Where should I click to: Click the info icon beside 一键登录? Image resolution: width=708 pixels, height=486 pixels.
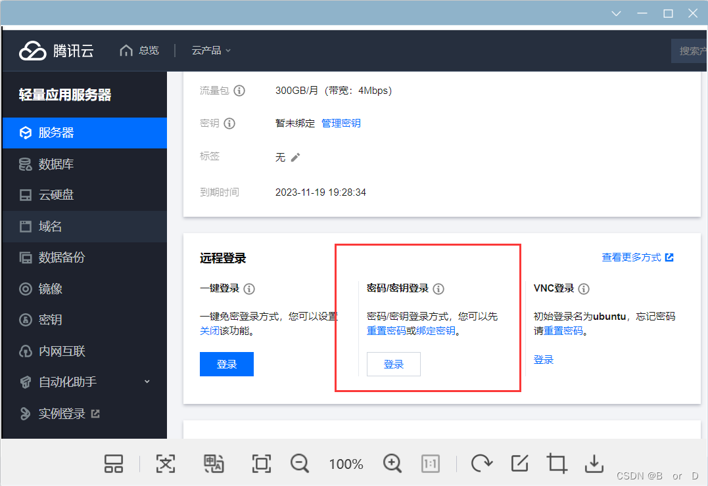pos(249,289)
